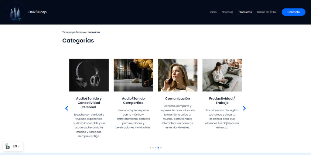Click the blue Contacto button
The image size is (311, 155).
pyautogui.click(x=294, y=12)
